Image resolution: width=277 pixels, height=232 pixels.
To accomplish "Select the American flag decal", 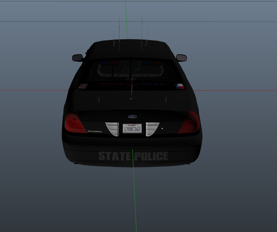I will (x=83, y=87).
